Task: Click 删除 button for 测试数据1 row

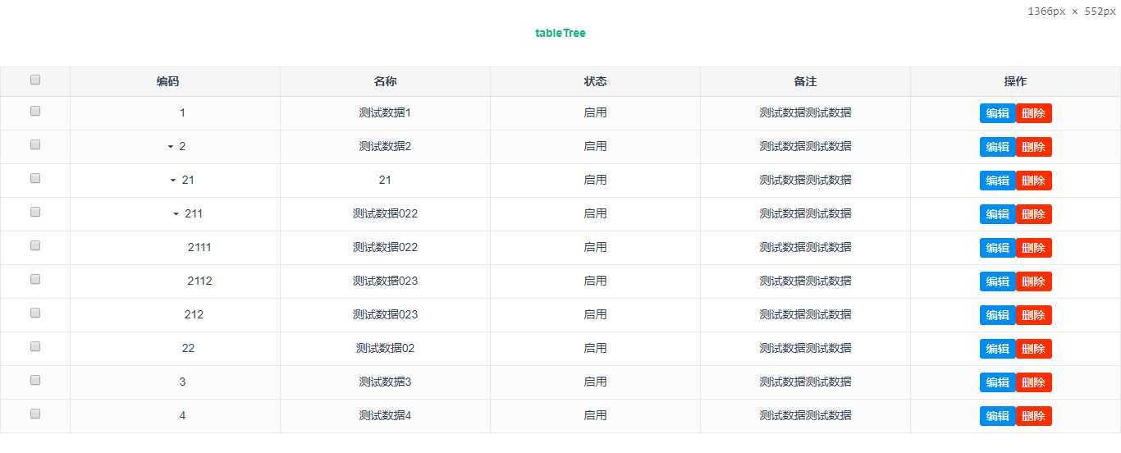Action: (1034, 113)
